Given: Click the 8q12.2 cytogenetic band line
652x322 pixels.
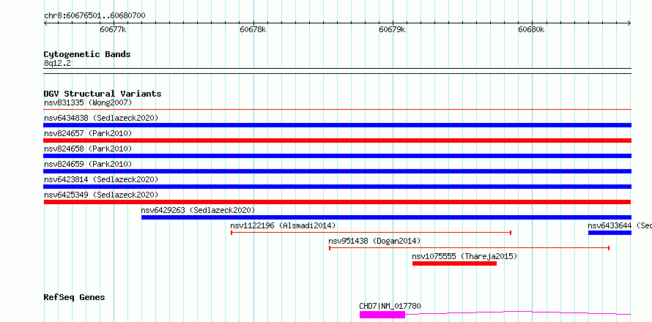Looking at the screenshot, I should tap(337, 71).
